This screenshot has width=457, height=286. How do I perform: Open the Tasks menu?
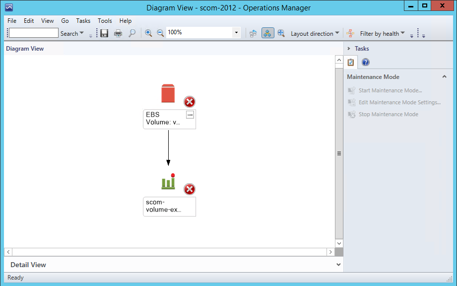pyautogui.click(x=83, y=21)
